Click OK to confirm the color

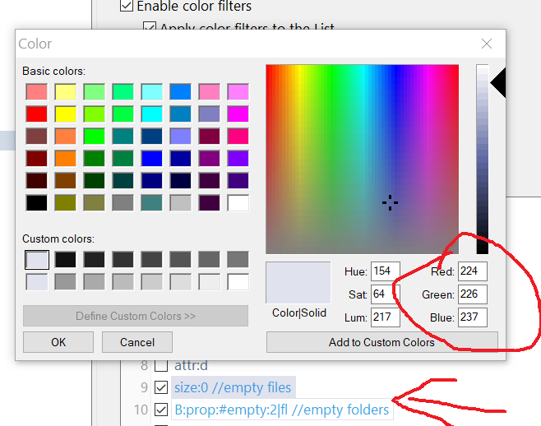tap(58, 342)
